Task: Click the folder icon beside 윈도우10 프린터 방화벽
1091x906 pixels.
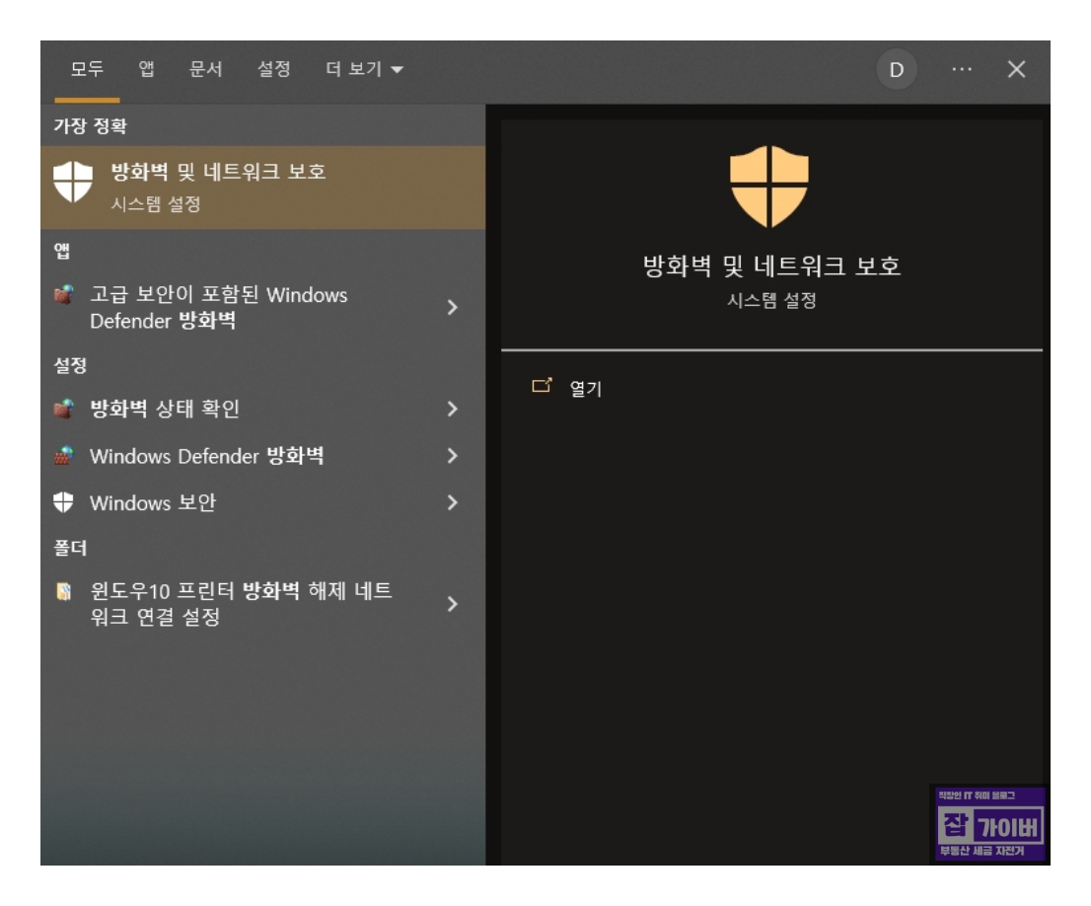Action: (x=64, y=591)
